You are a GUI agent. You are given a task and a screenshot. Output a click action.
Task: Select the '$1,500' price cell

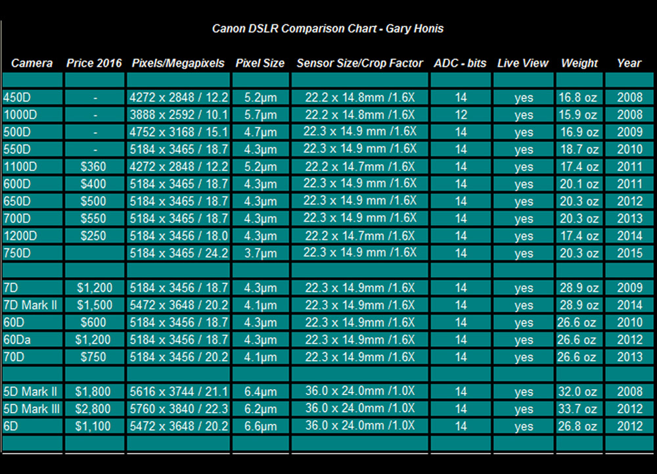[x=95, y=304]
